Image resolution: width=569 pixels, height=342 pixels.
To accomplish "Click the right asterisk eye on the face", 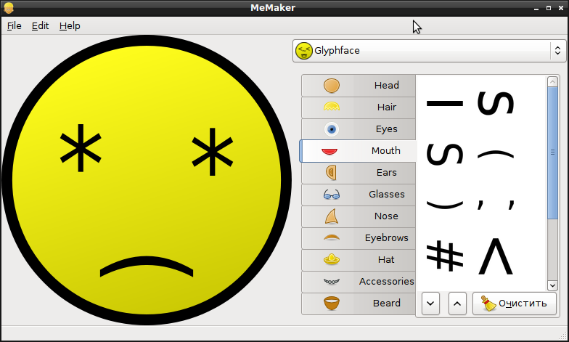I will pyautogui.click(x=213, y=151).
